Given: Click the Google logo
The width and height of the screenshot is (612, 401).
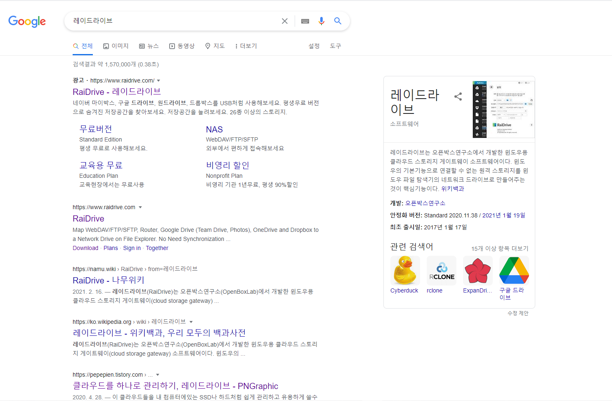Looking at the screenshot, I should 27,21.
